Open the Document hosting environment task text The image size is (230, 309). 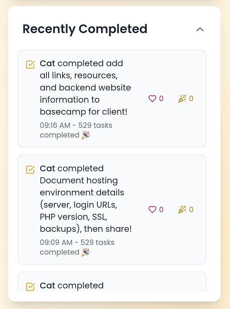85,199
